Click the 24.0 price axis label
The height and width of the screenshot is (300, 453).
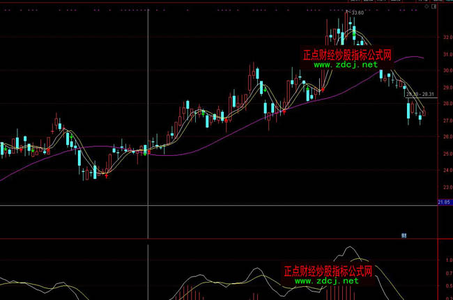point(445,170)
